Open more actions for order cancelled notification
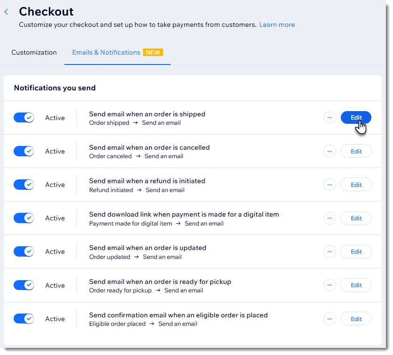The image size is (393, 355). tap(330, 151)
